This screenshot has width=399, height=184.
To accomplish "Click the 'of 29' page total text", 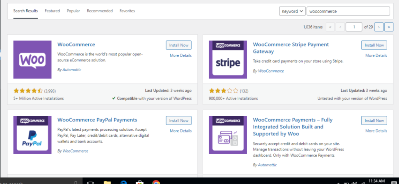I will coord(369,27).
